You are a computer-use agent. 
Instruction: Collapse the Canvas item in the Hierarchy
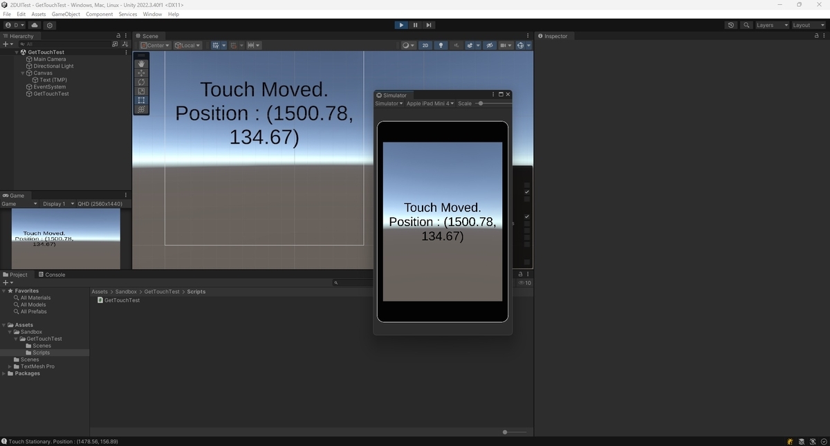tap(23, 73)
